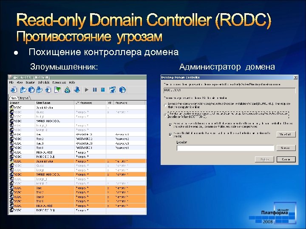The height and width of the screenshot is (229, 306).
Task: Sort by the User Name column header
Action: (x=55, y=103)
